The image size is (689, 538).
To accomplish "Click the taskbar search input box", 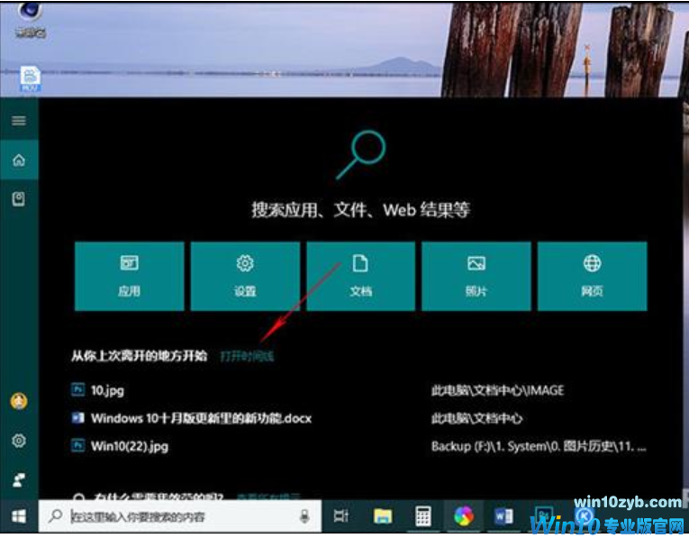I will pos(180,516).
